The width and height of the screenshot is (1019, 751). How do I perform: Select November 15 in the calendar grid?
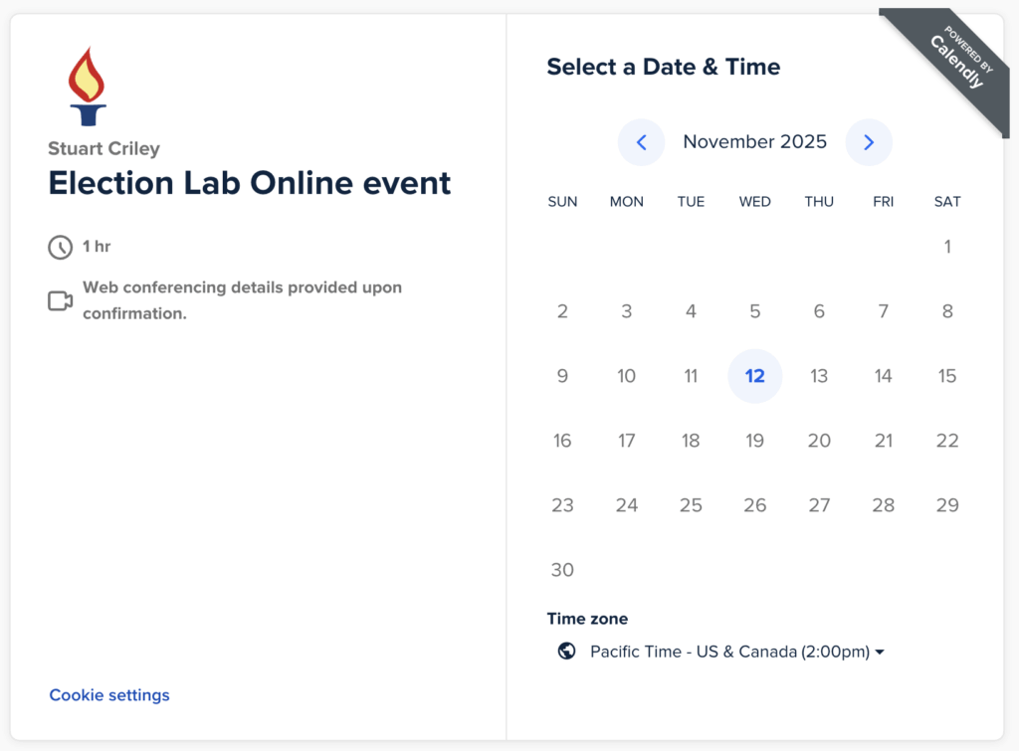click(x=946, y=376)
